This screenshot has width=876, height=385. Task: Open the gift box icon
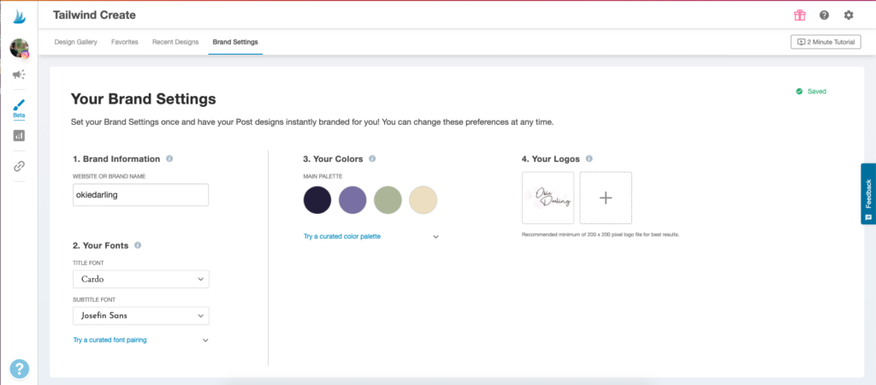pos(799,15)
